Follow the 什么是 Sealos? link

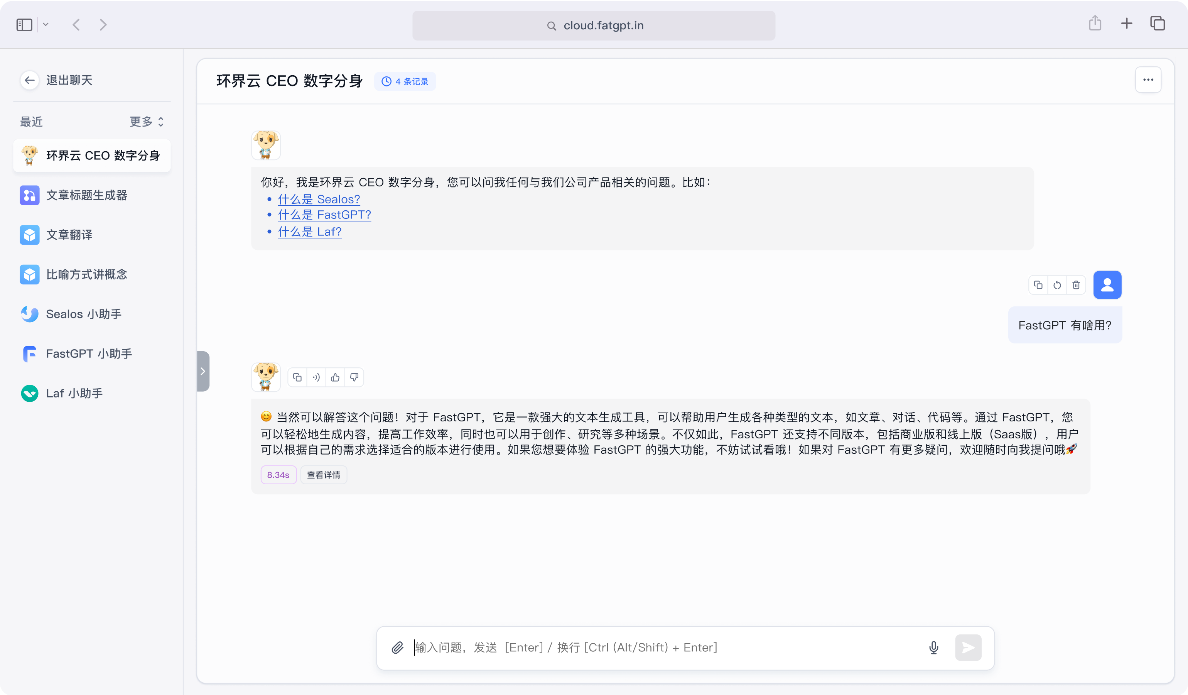coord(319,200)
